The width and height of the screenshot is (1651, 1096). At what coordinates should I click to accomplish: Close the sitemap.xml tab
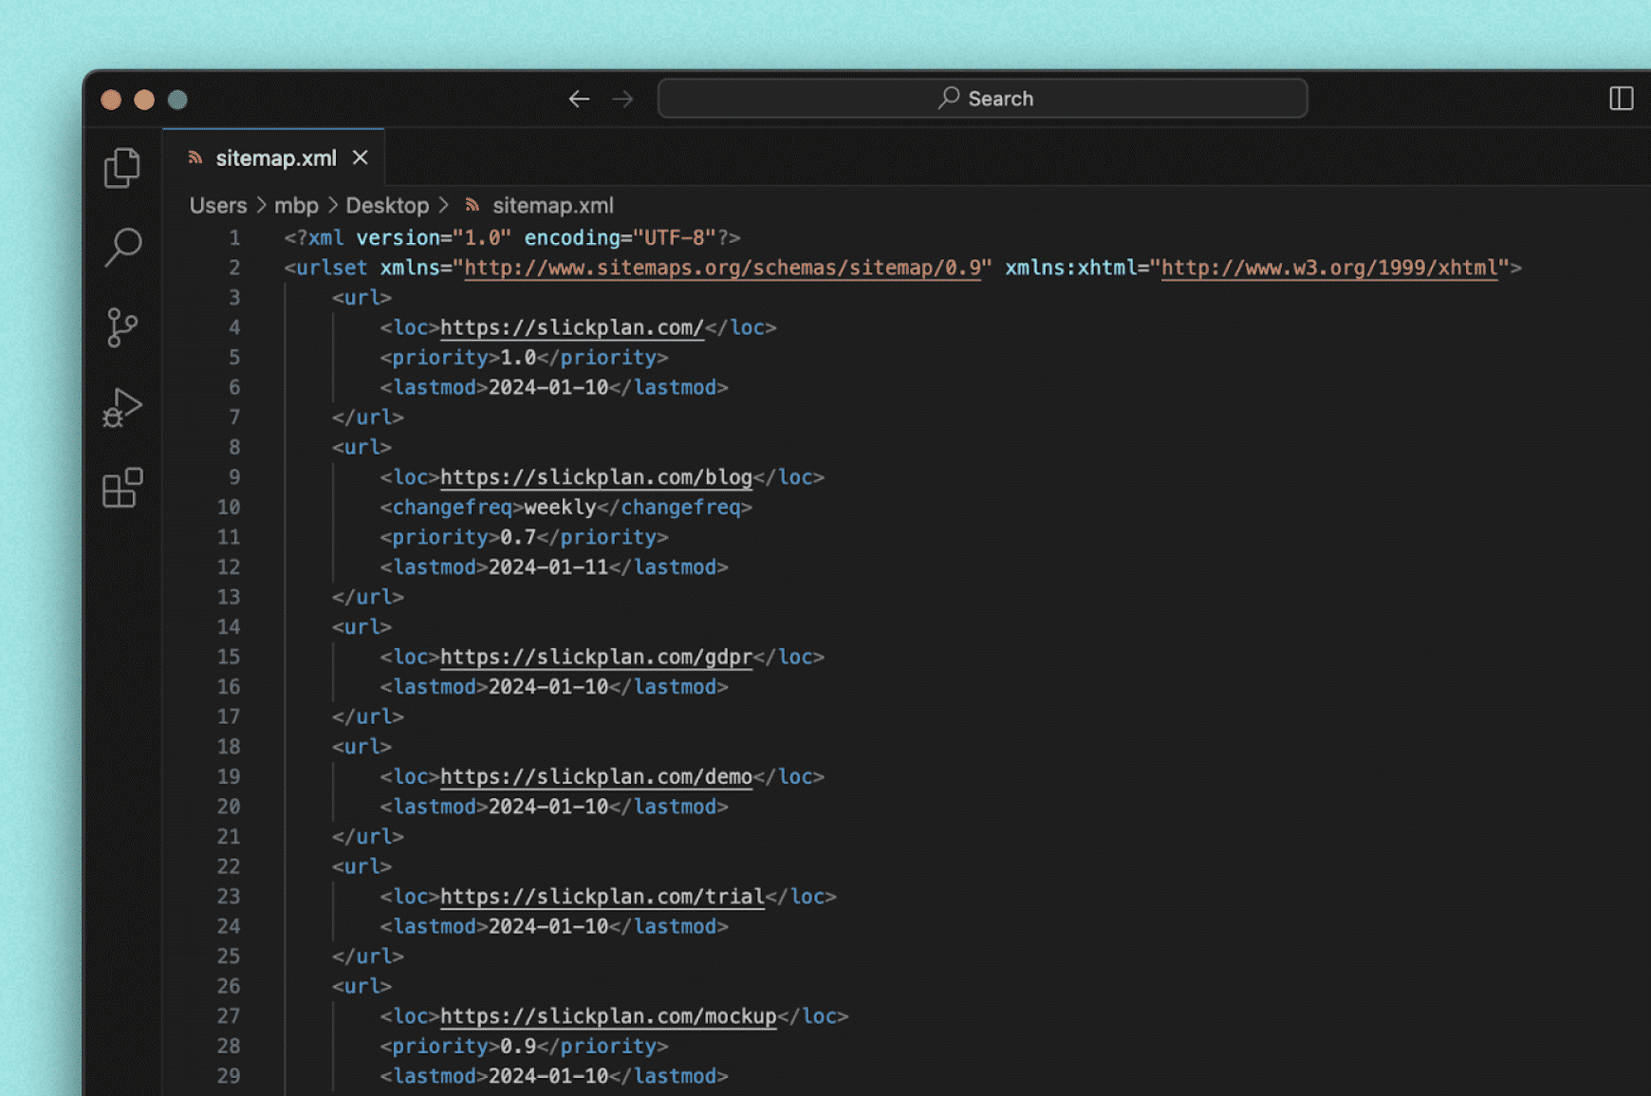[361, 158]
